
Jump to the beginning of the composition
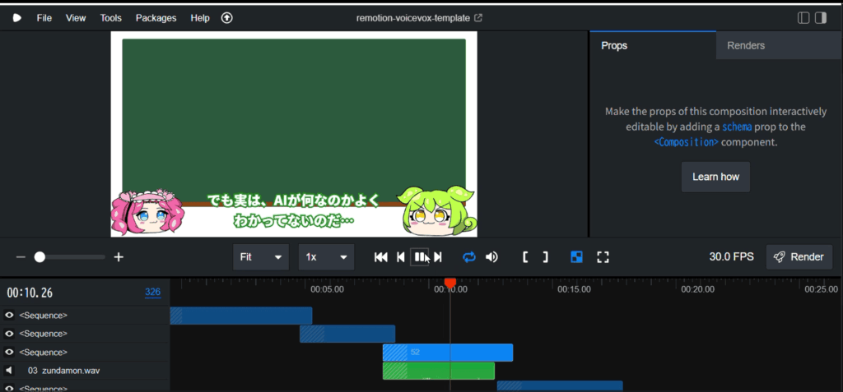(x=380, y=257)
